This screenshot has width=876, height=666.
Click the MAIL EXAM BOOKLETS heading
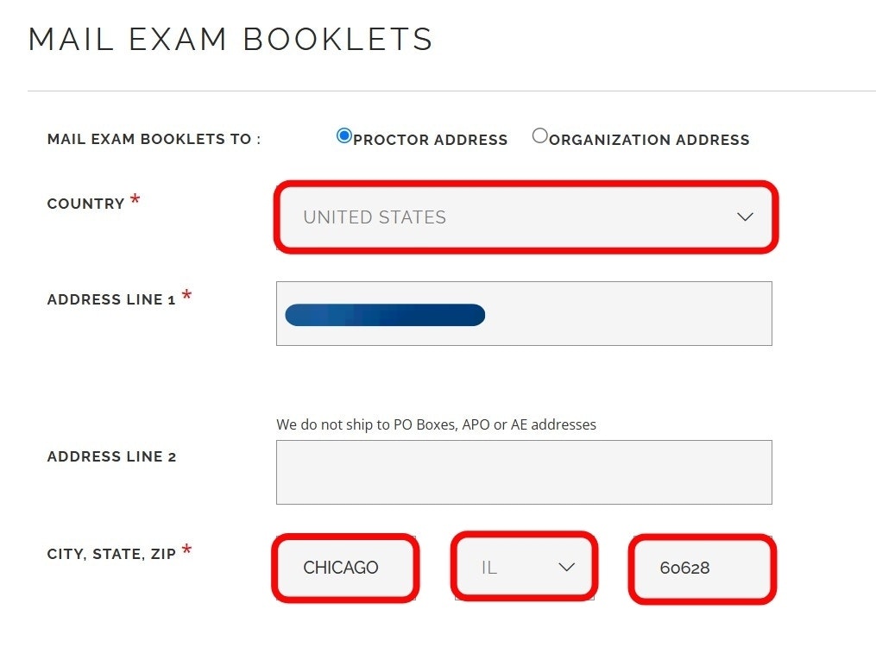click(230, 40)
